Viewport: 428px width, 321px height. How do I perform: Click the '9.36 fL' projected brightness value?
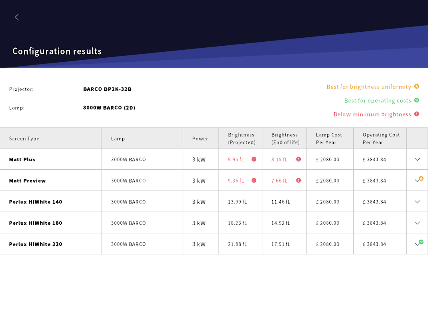[x=236, y=181]
